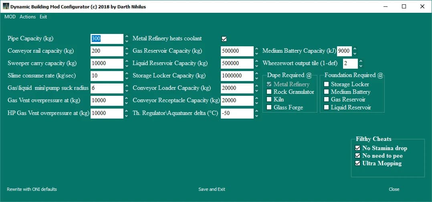Open the MOD menu
The height and width of the screenshot is (202, 432).
click(10, 17)
